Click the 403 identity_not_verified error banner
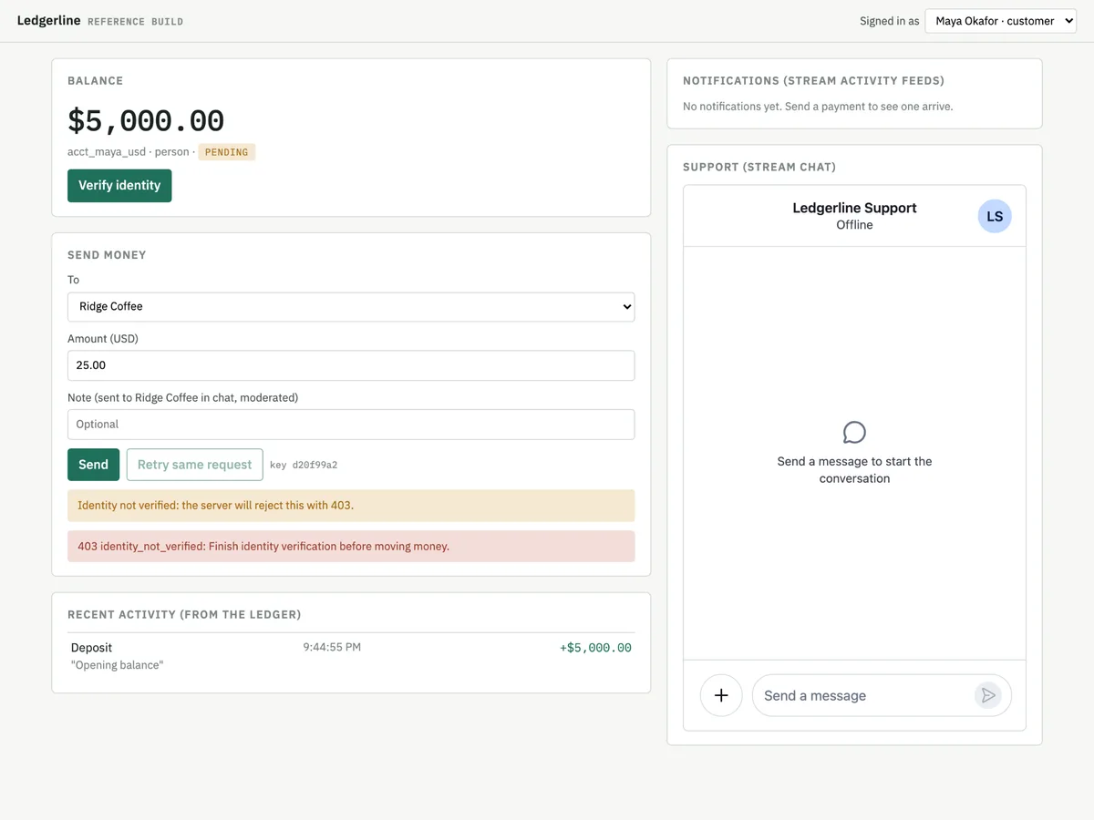The width and height of the screenshot is (1094, 820). [x=351, y=547]
